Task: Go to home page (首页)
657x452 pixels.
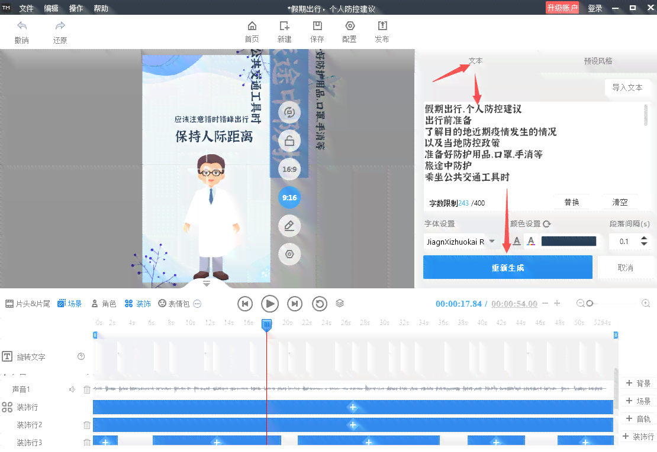Action: [x=252, y=32]
